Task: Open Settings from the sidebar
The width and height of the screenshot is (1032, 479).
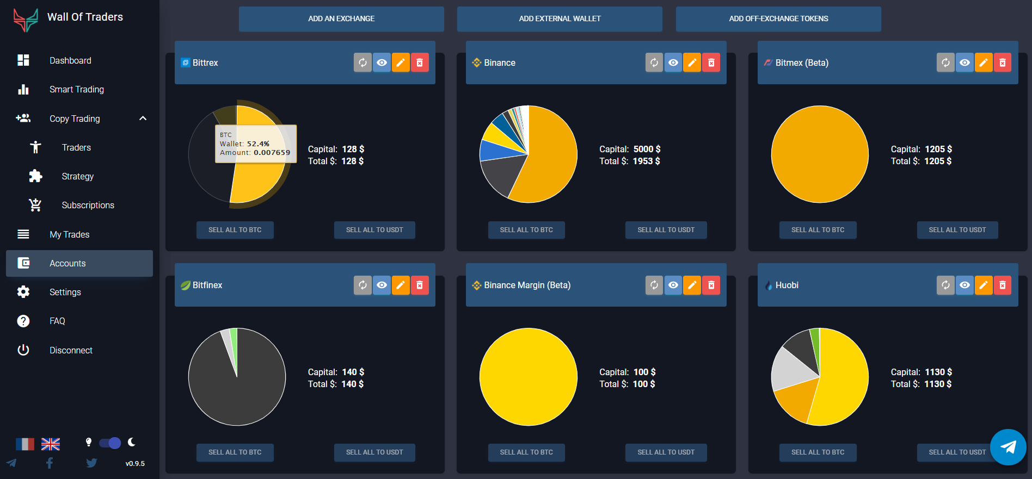Action: click(79, 292)
